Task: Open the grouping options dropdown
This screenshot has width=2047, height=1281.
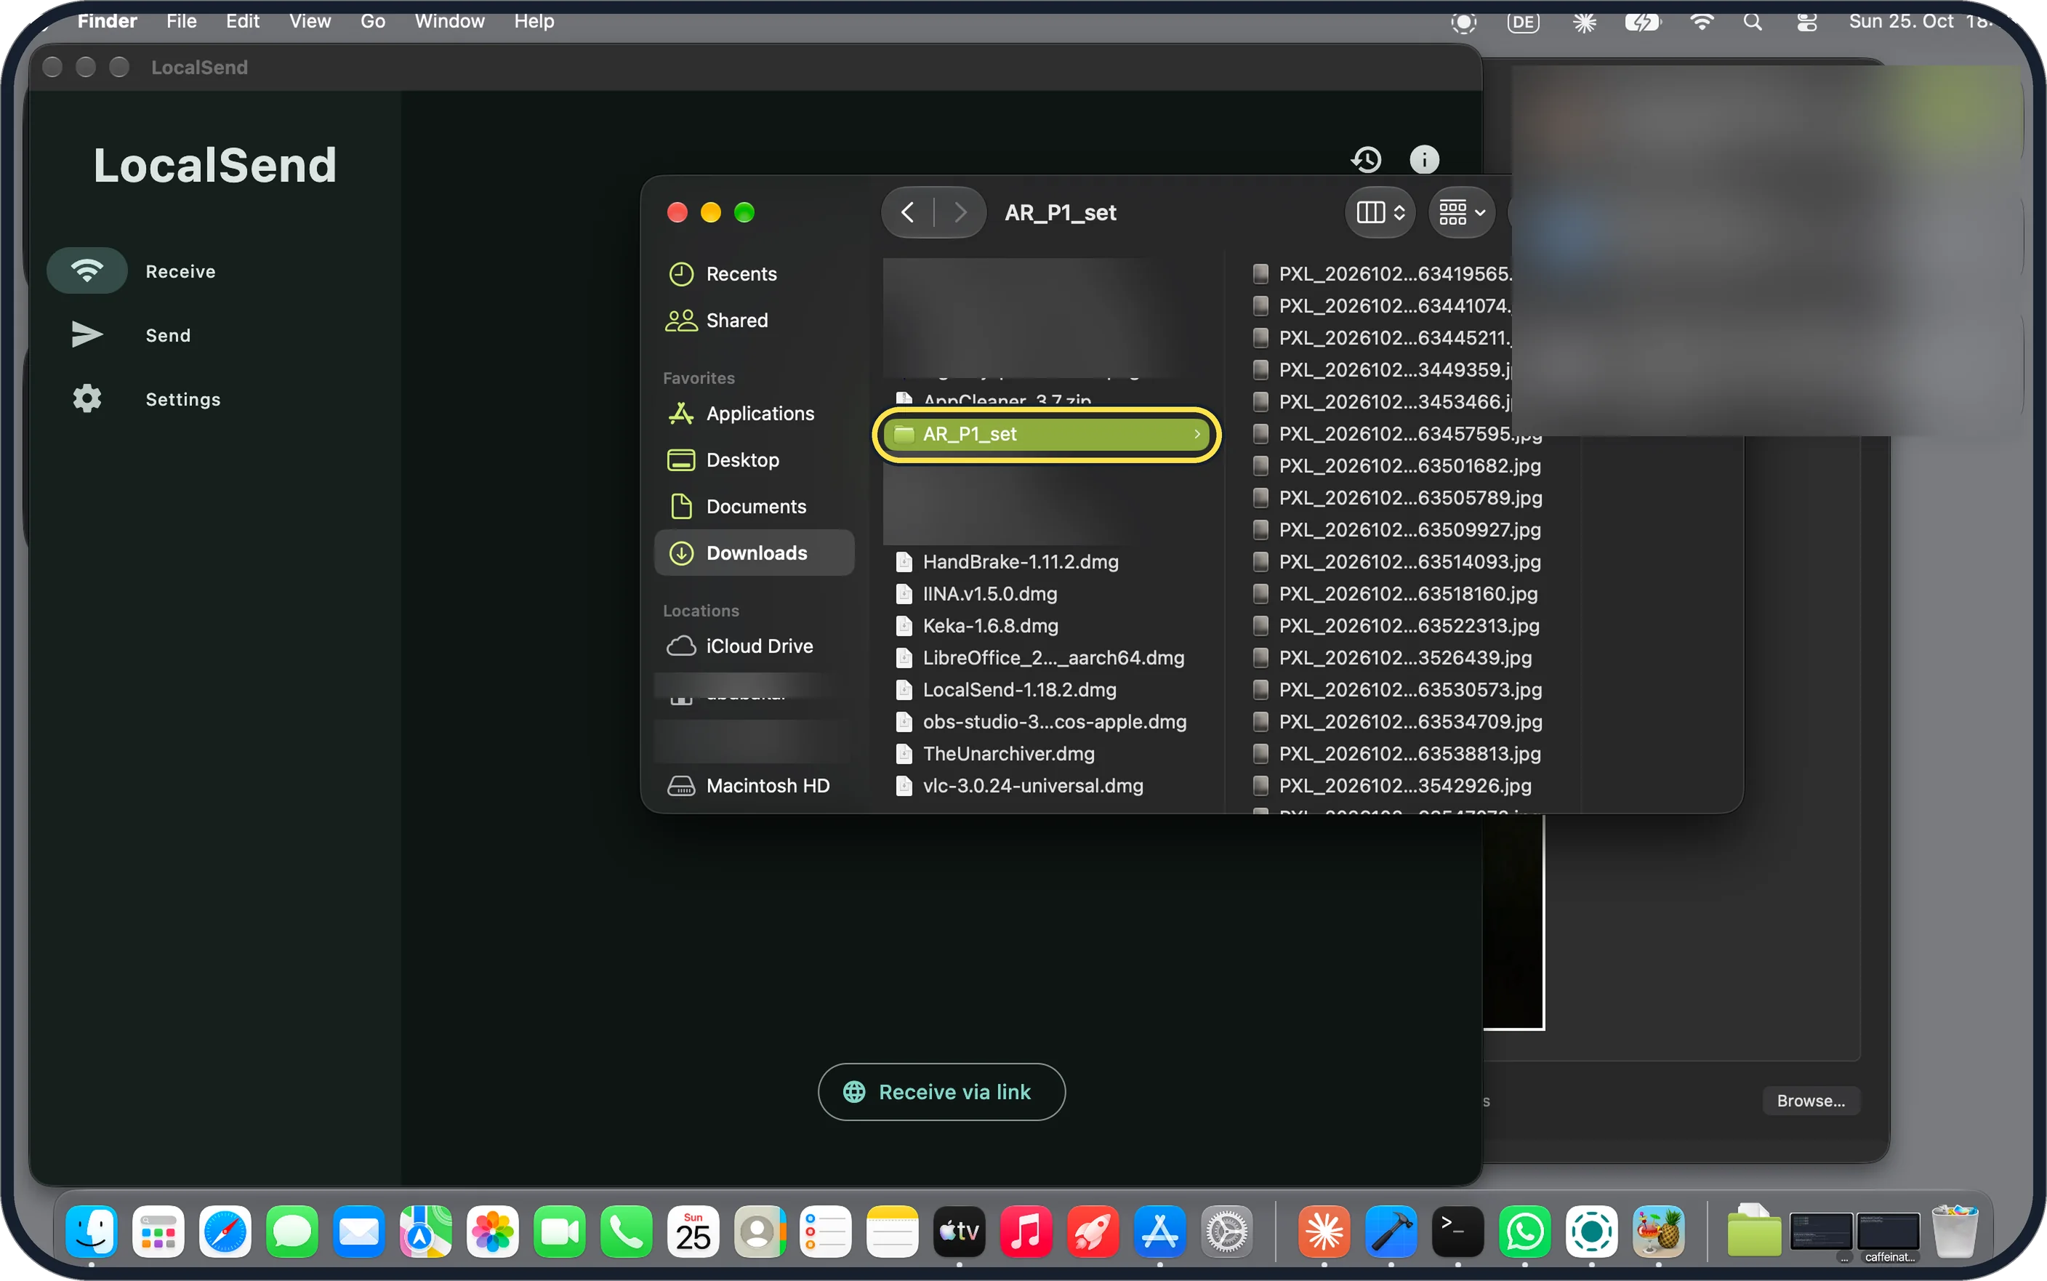Action: [x=1462, y=213]
